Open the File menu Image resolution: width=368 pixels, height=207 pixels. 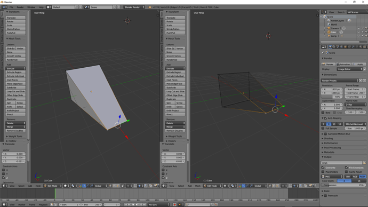(11, 7)
